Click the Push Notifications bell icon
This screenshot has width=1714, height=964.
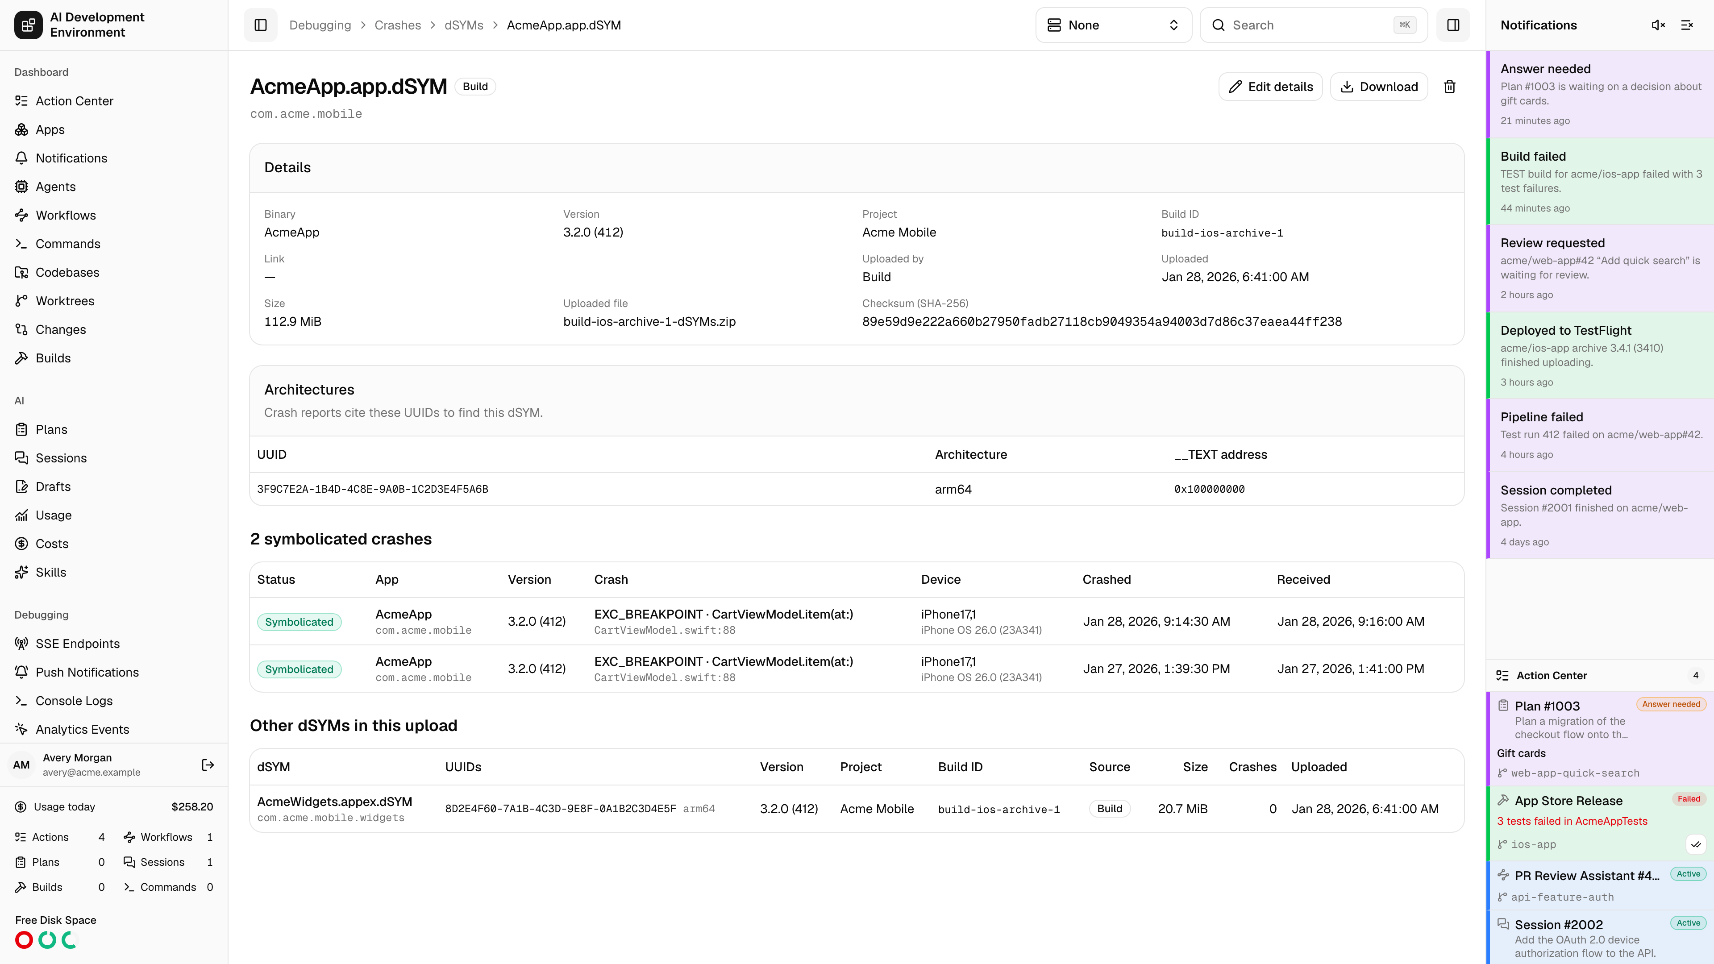point(21,672)
